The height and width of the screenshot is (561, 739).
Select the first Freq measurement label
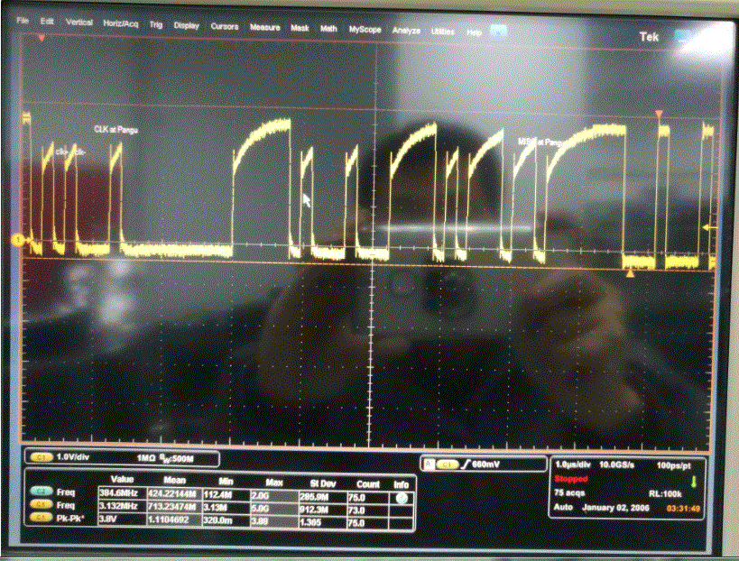pyautogui.click(x=66, y=492)
